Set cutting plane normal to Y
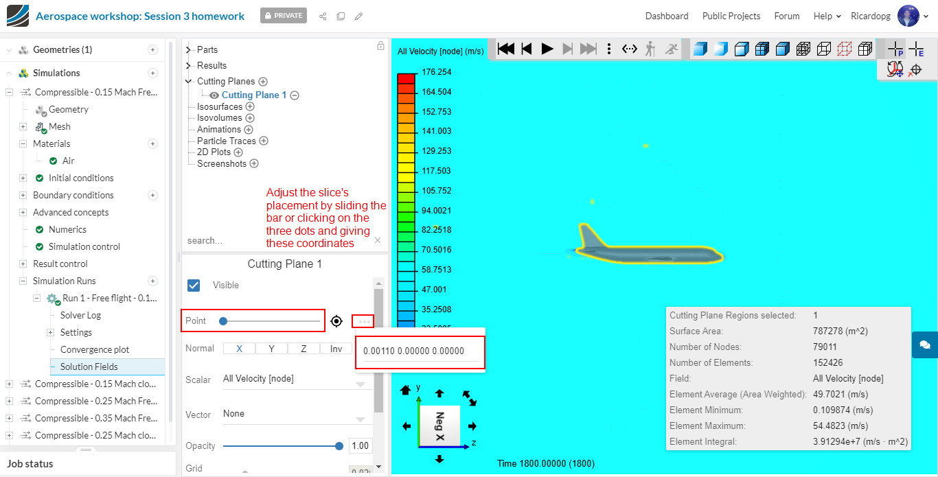 (271, 349)
